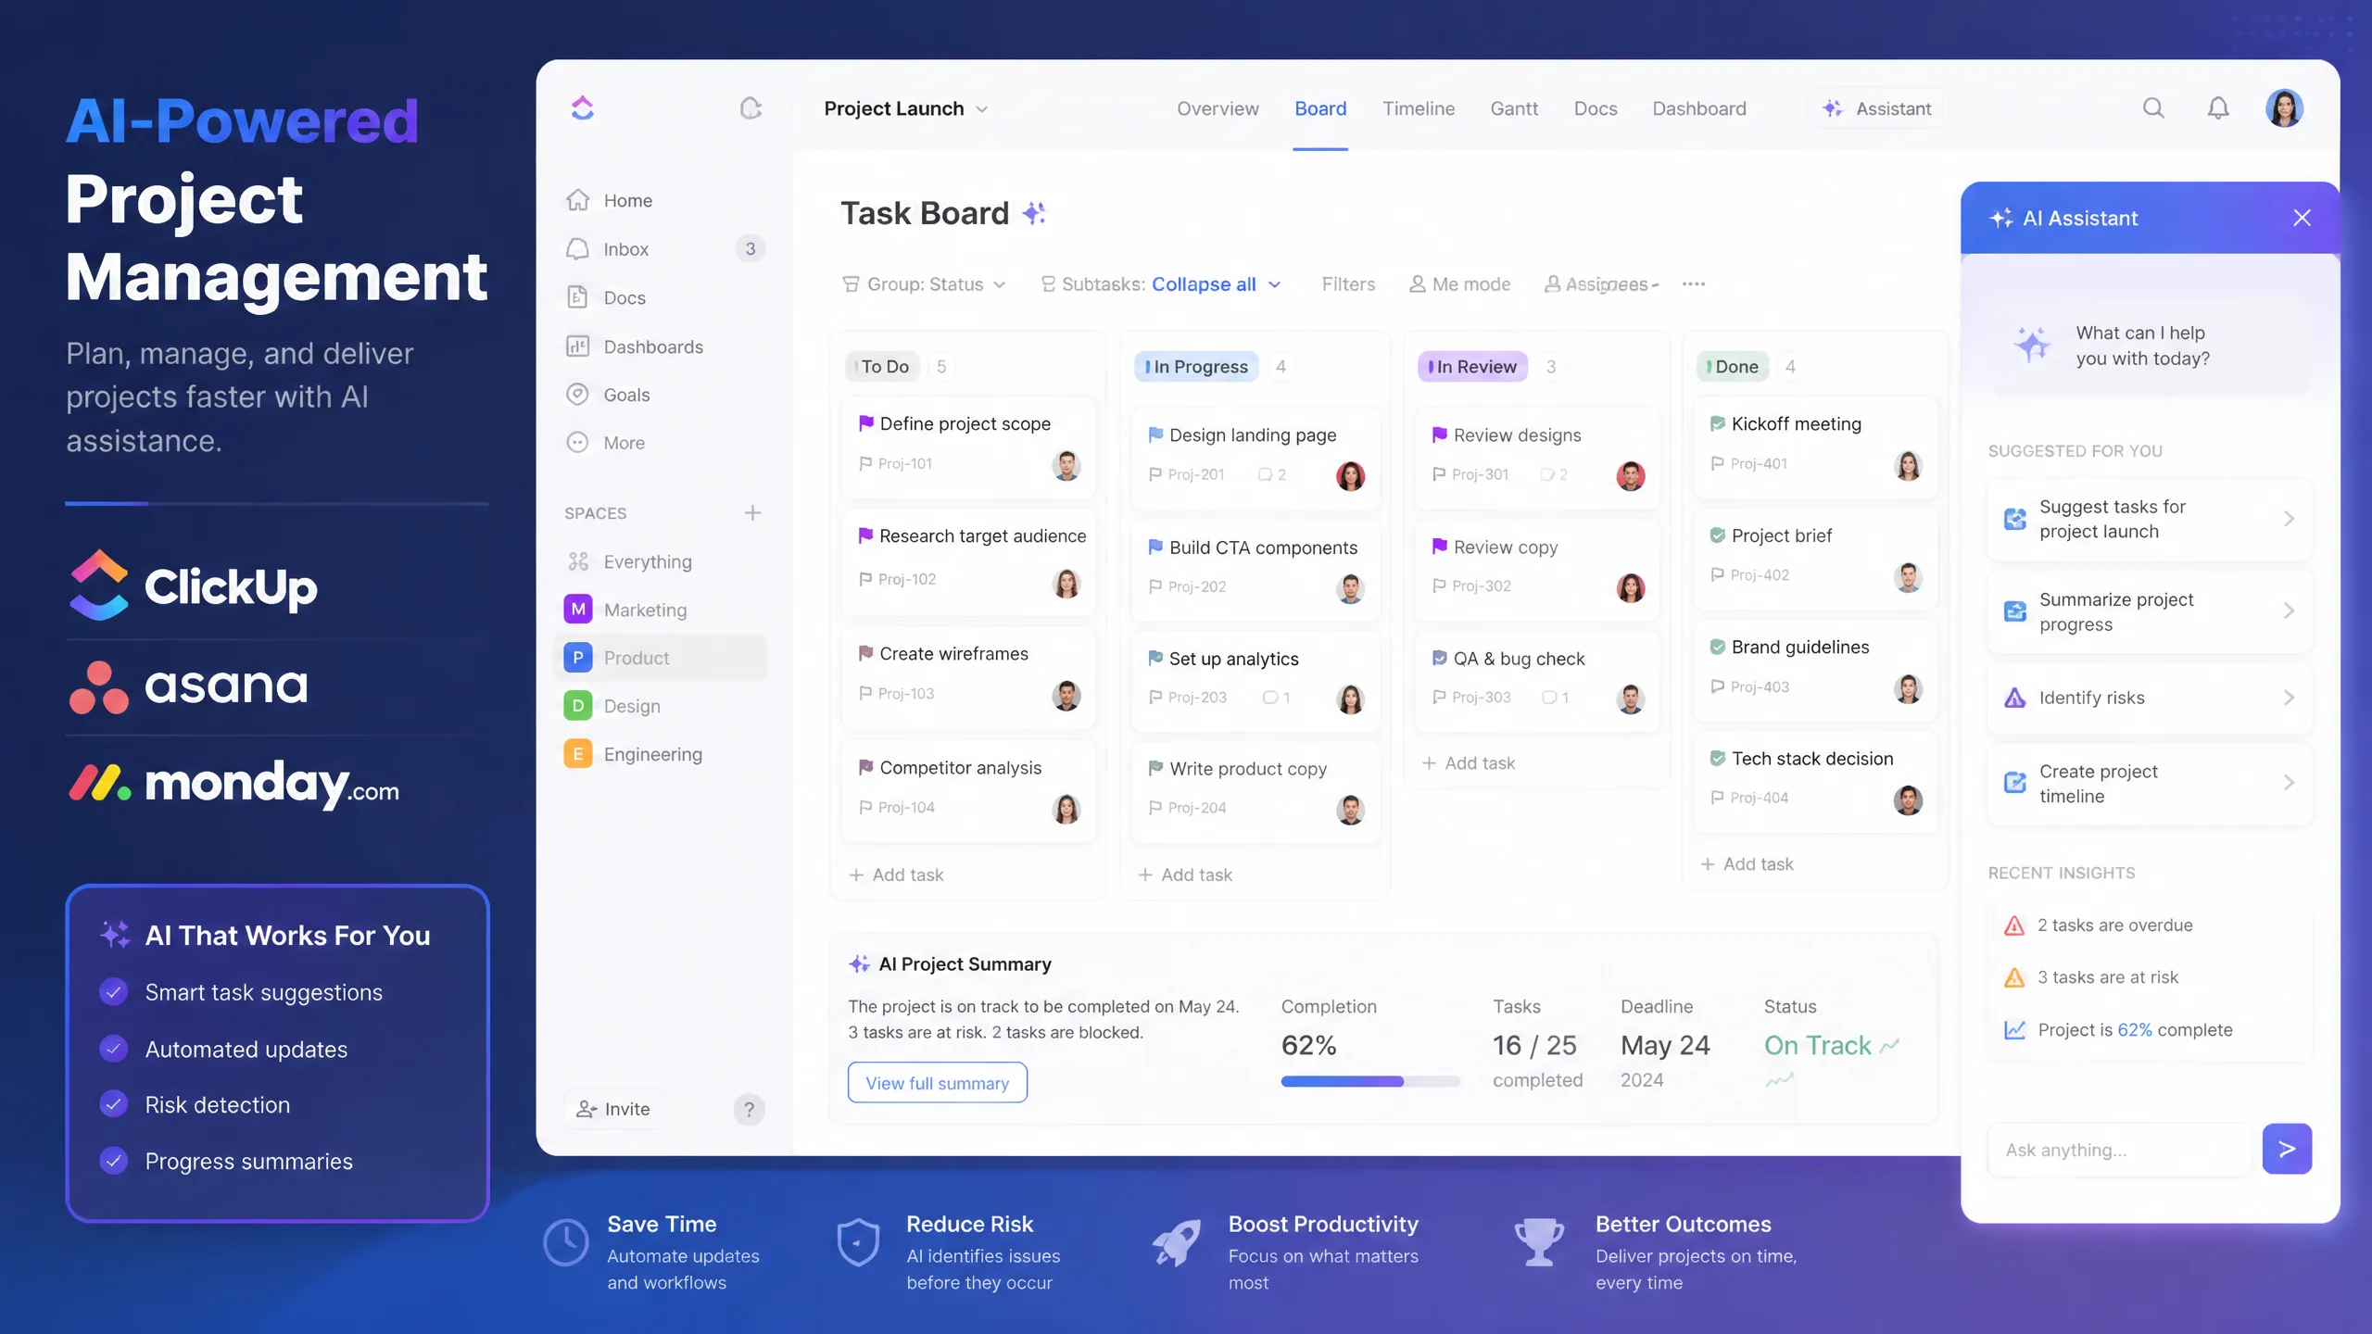This screenshot has height=1334, width=2372.
Task: Open the Product space
Action: click(x=662, y=658)
